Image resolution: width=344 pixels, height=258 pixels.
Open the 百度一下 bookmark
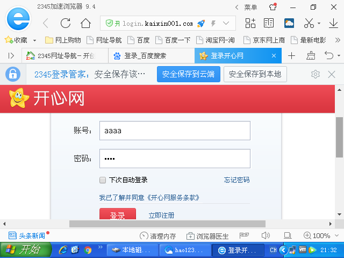tap(173, 40)
